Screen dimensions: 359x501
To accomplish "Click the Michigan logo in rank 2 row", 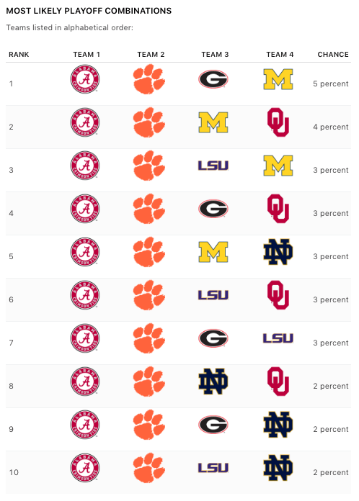I will pos(213,122).
